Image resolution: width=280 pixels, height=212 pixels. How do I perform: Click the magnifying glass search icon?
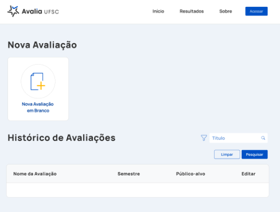pyautogui.click(x=263, y=138)
